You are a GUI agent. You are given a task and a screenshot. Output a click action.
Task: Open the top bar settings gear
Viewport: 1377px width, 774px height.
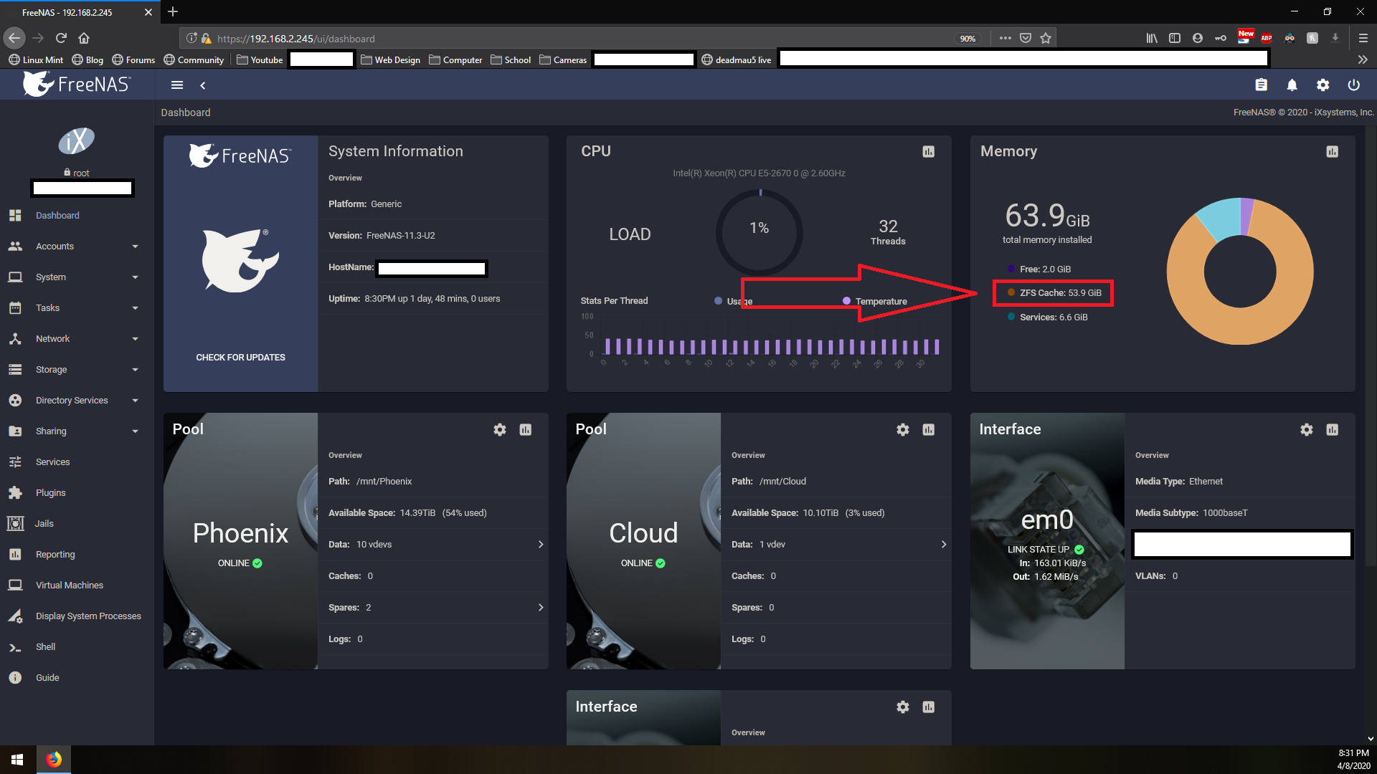coord(1322,85)
